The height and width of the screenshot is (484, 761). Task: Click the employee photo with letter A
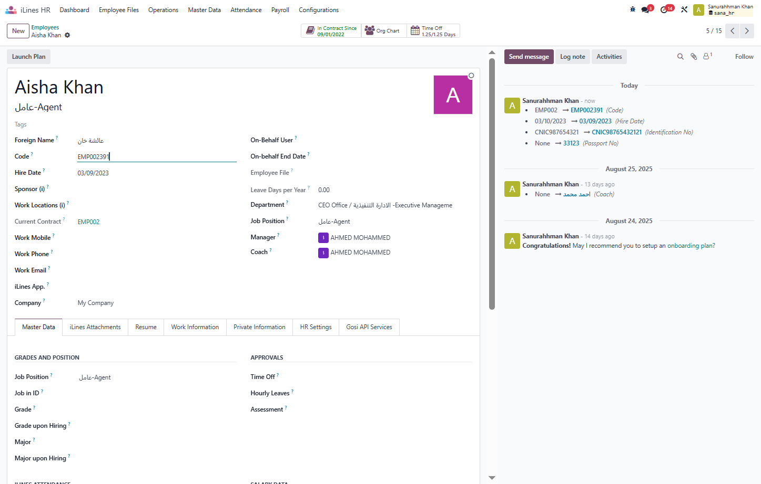(453, 95)
